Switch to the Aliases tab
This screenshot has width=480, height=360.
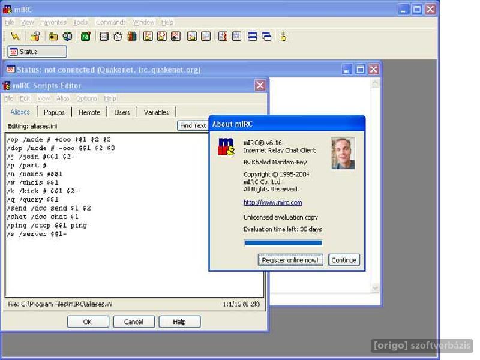[20, 112]
